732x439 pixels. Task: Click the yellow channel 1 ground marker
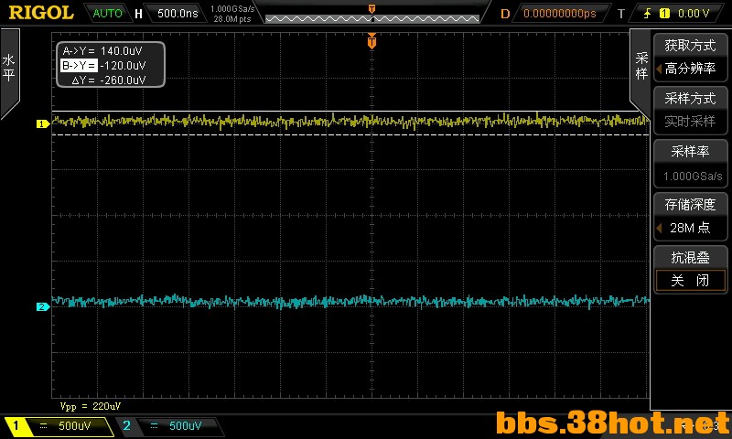tap(42, 123)
